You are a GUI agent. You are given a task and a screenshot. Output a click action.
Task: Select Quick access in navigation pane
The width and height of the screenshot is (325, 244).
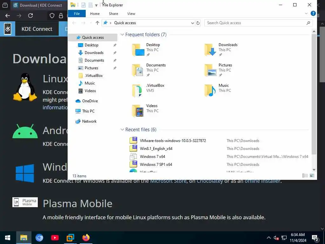coord(93,37)
